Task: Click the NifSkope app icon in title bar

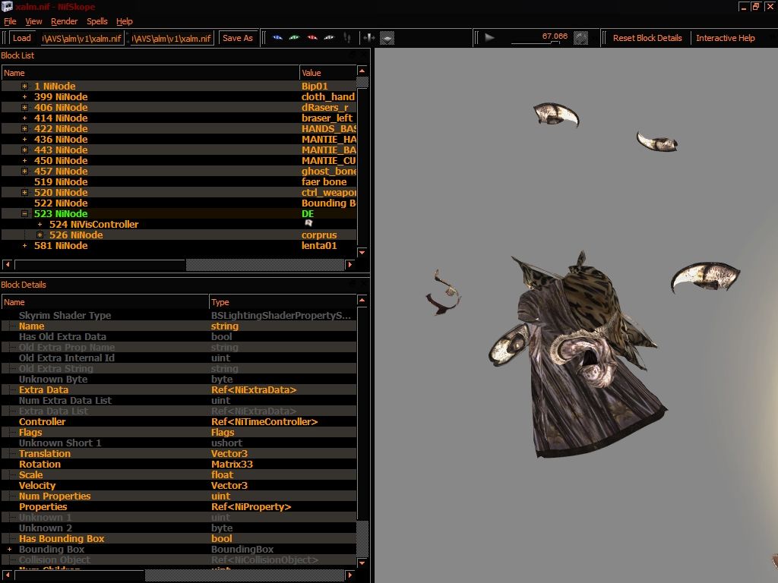Action: 7,6
